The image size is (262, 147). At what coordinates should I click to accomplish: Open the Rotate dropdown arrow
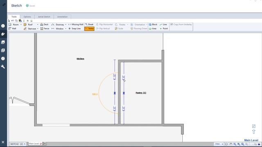(128, 24)
